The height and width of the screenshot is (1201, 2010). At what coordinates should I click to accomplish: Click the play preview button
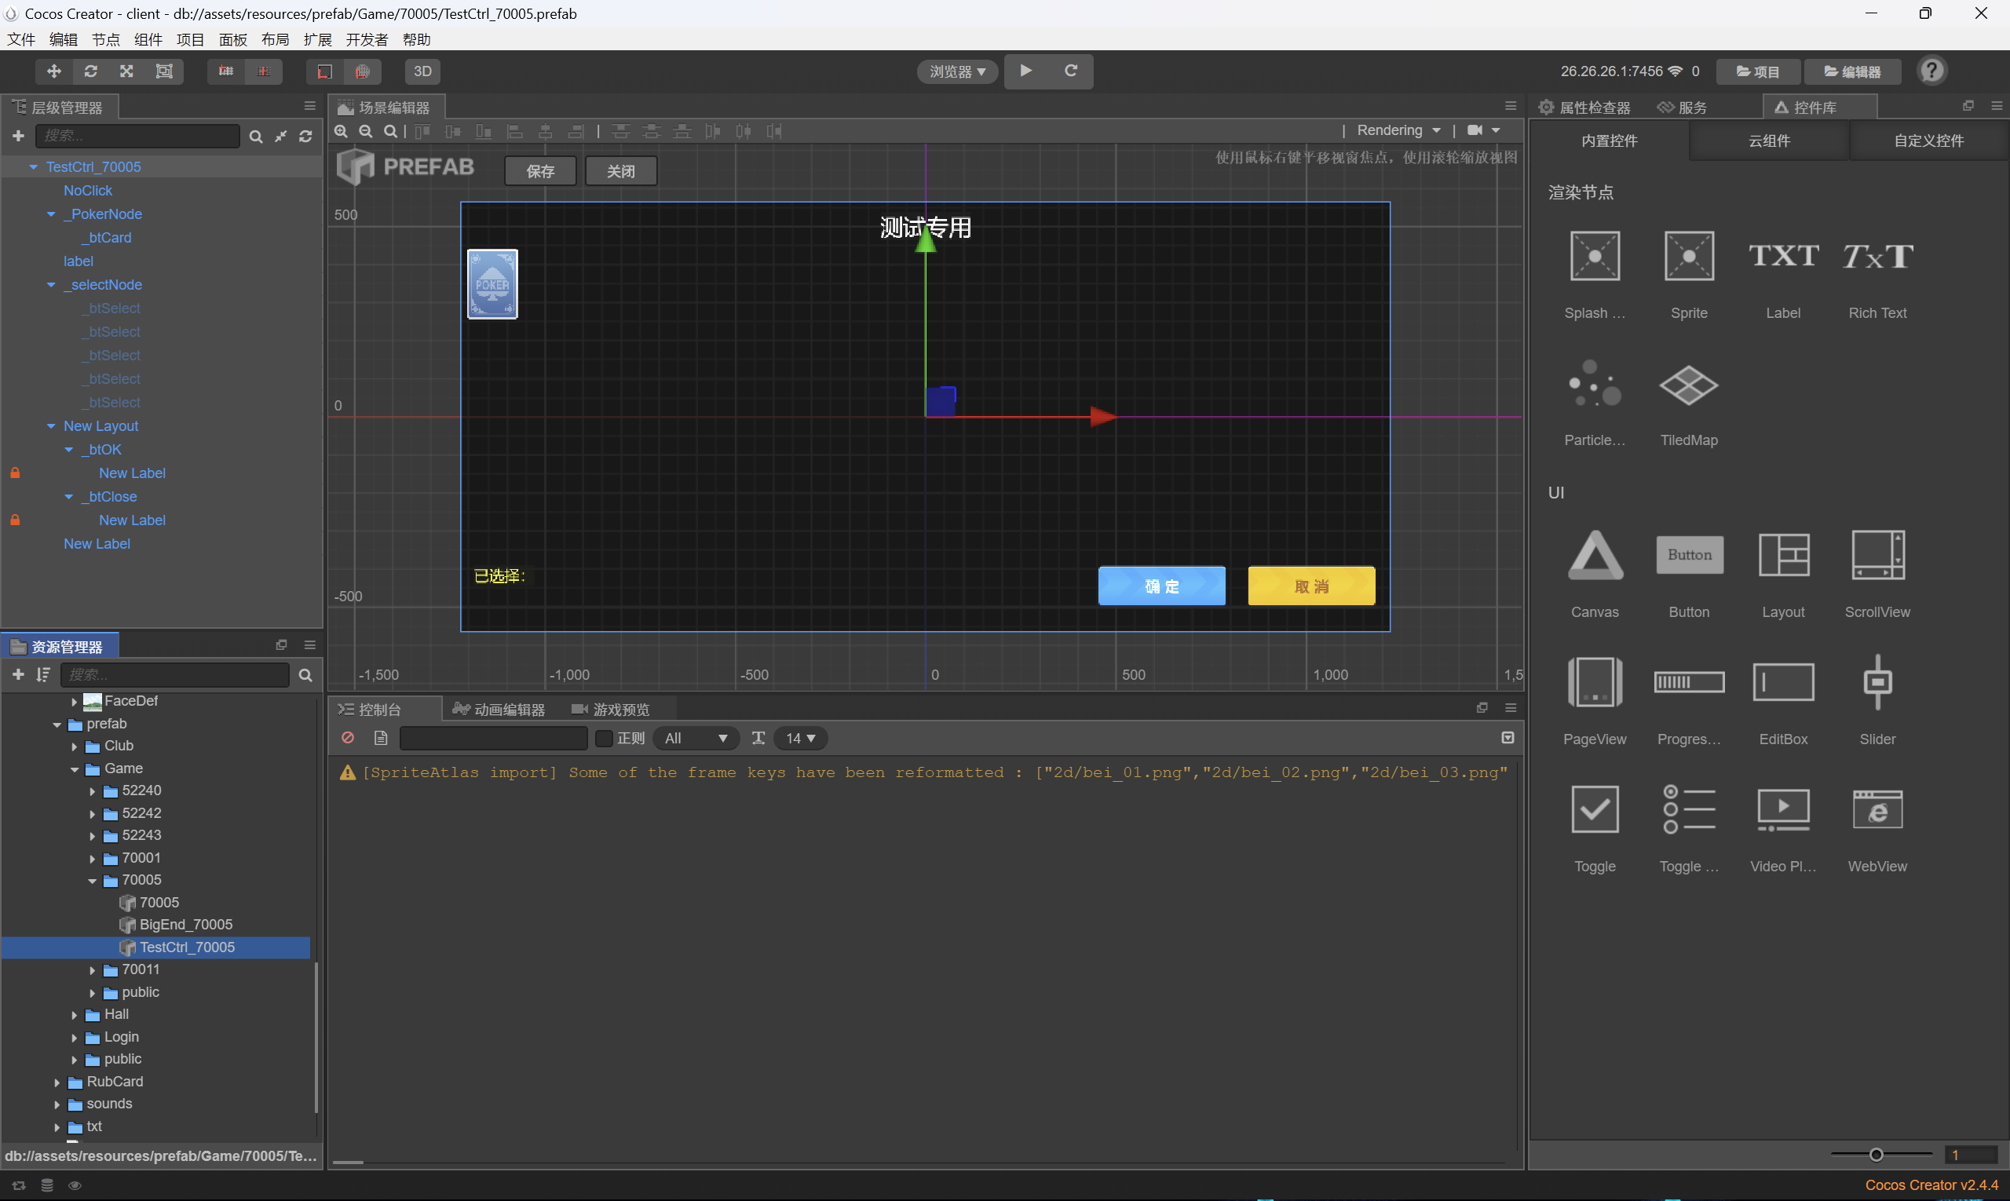coord(1025,71)
